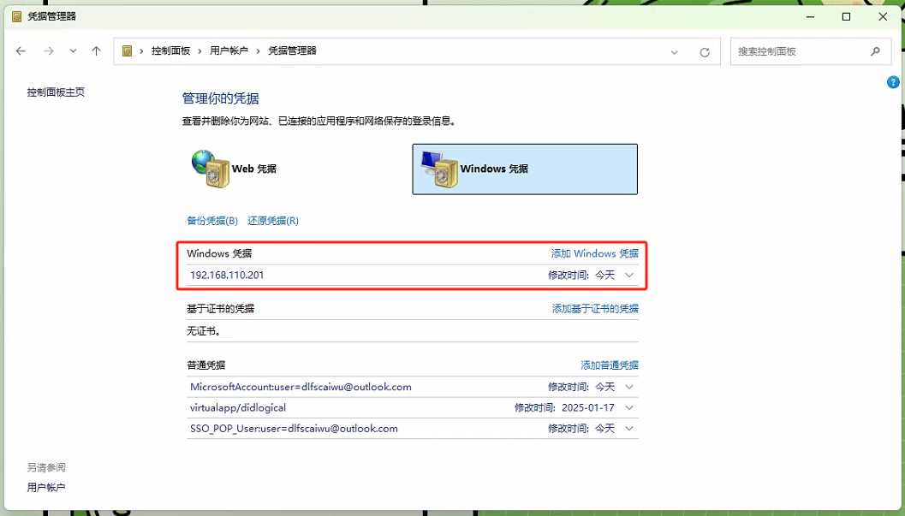Click the address bar location icon
Viewport: 905px width, 516px height.
tap(127, 51)
